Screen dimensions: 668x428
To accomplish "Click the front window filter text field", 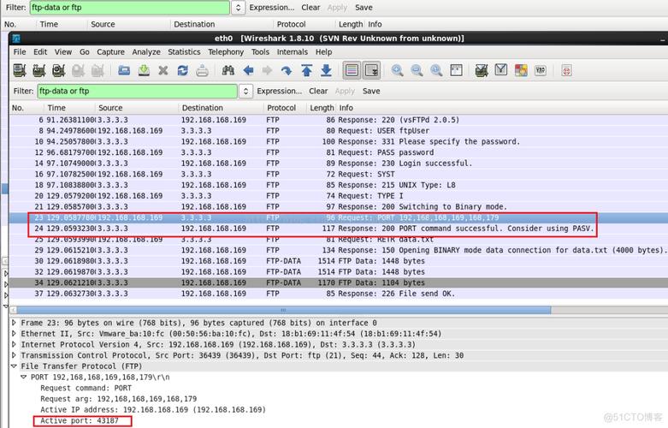I will 137,92.
